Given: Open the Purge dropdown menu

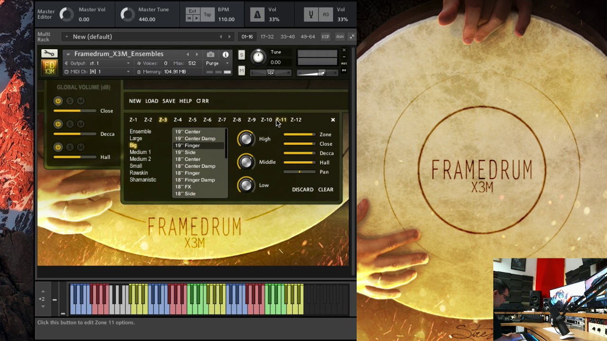Looking at the screenshot, I should point(217,63).
